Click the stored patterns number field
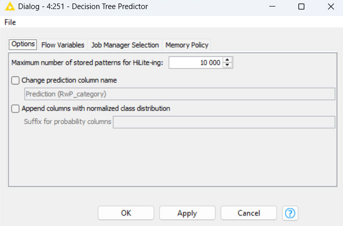This screenshot has height=226, width=343. pyautogui.click(x=196, y=62)
